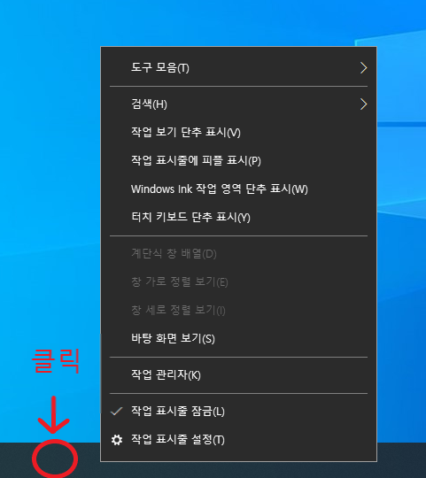Click the checkmark beside 작업 표시줄 잠금
The image size is (426, 478).
coord(117,412)
